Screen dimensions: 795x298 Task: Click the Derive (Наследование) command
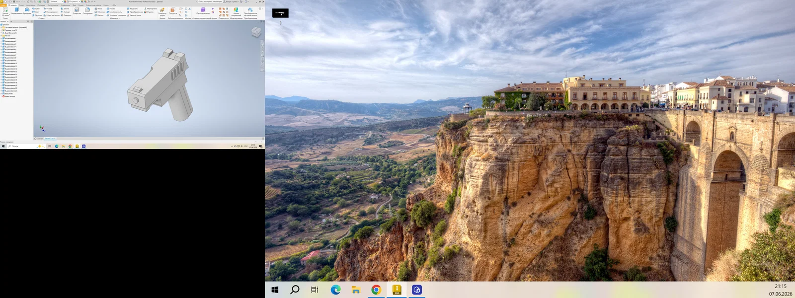coord(51,12)
